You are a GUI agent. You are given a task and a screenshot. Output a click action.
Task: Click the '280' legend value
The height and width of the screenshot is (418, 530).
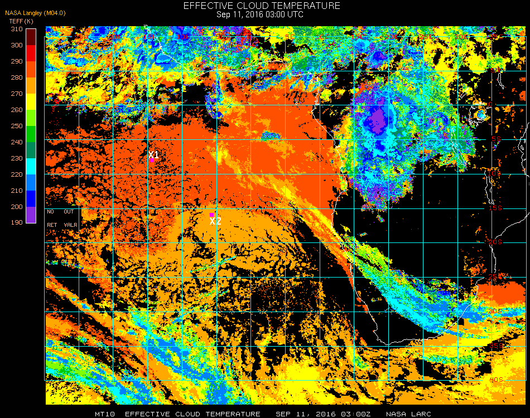tap(17, 77)
